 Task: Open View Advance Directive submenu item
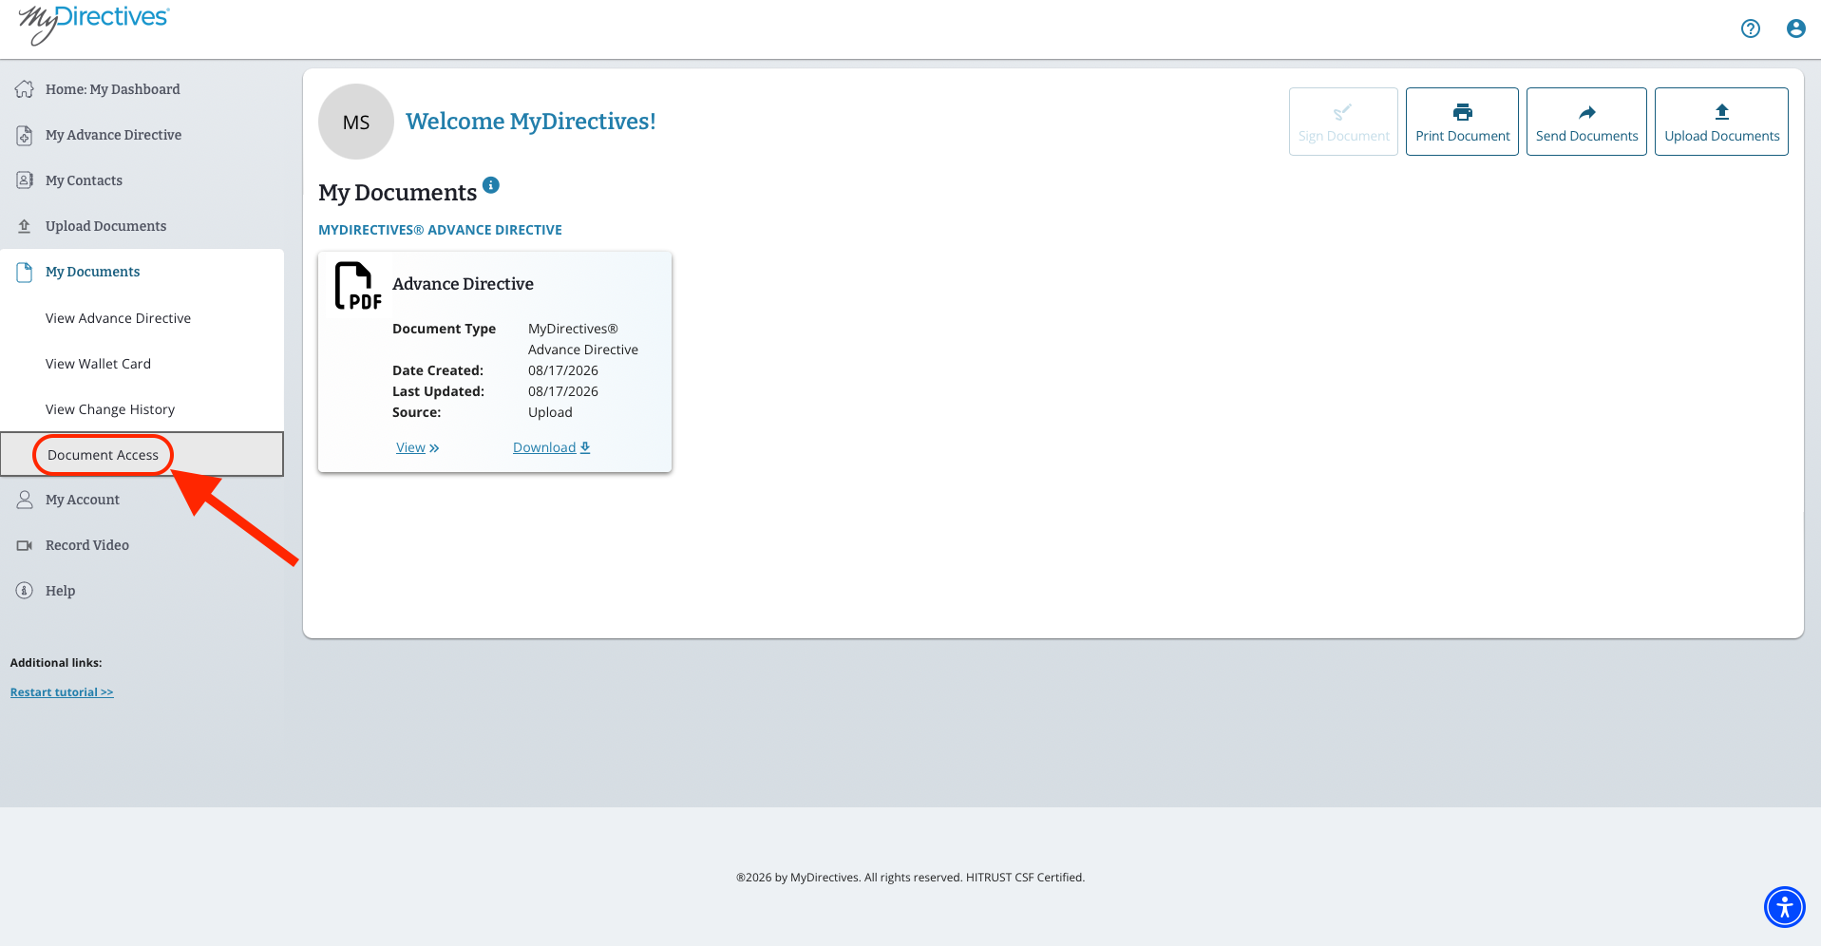(119, 318)
